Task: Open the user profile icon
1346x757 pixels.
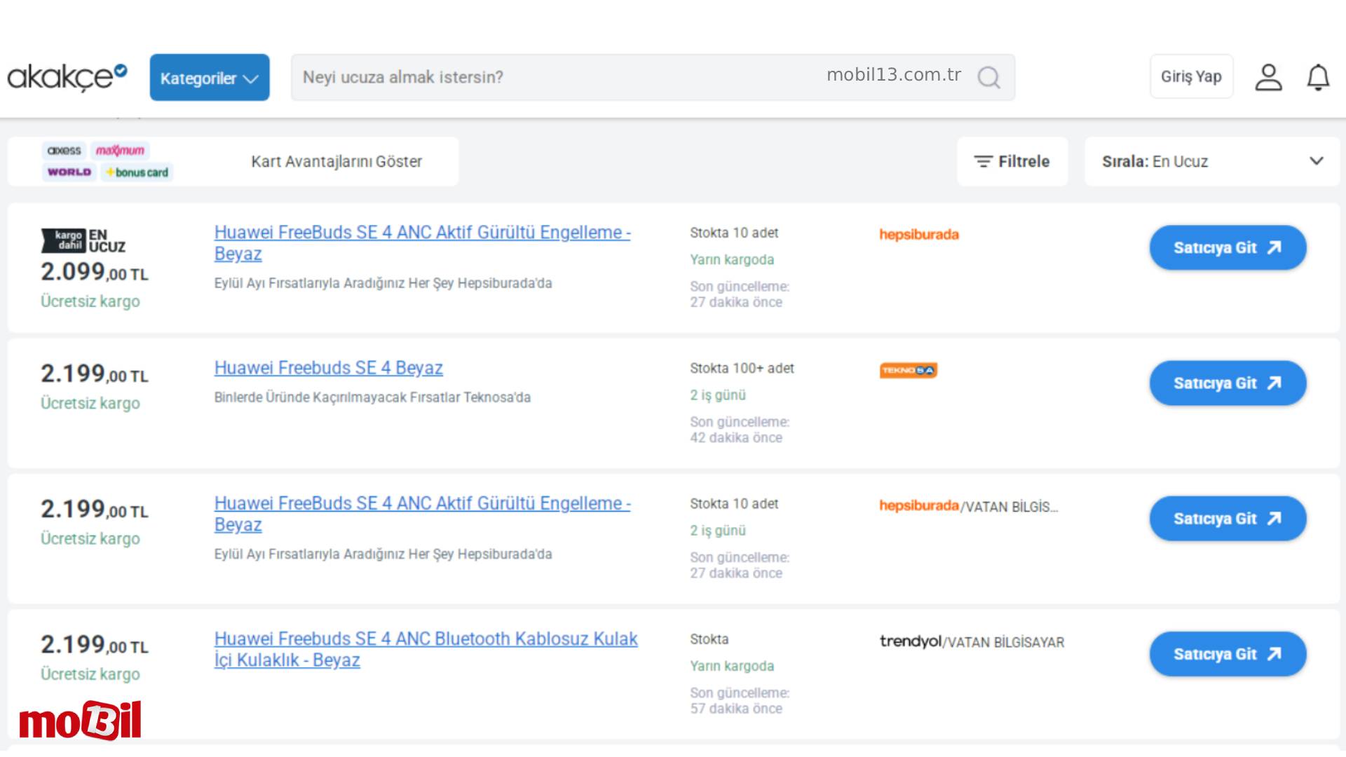Action: 1268,77
